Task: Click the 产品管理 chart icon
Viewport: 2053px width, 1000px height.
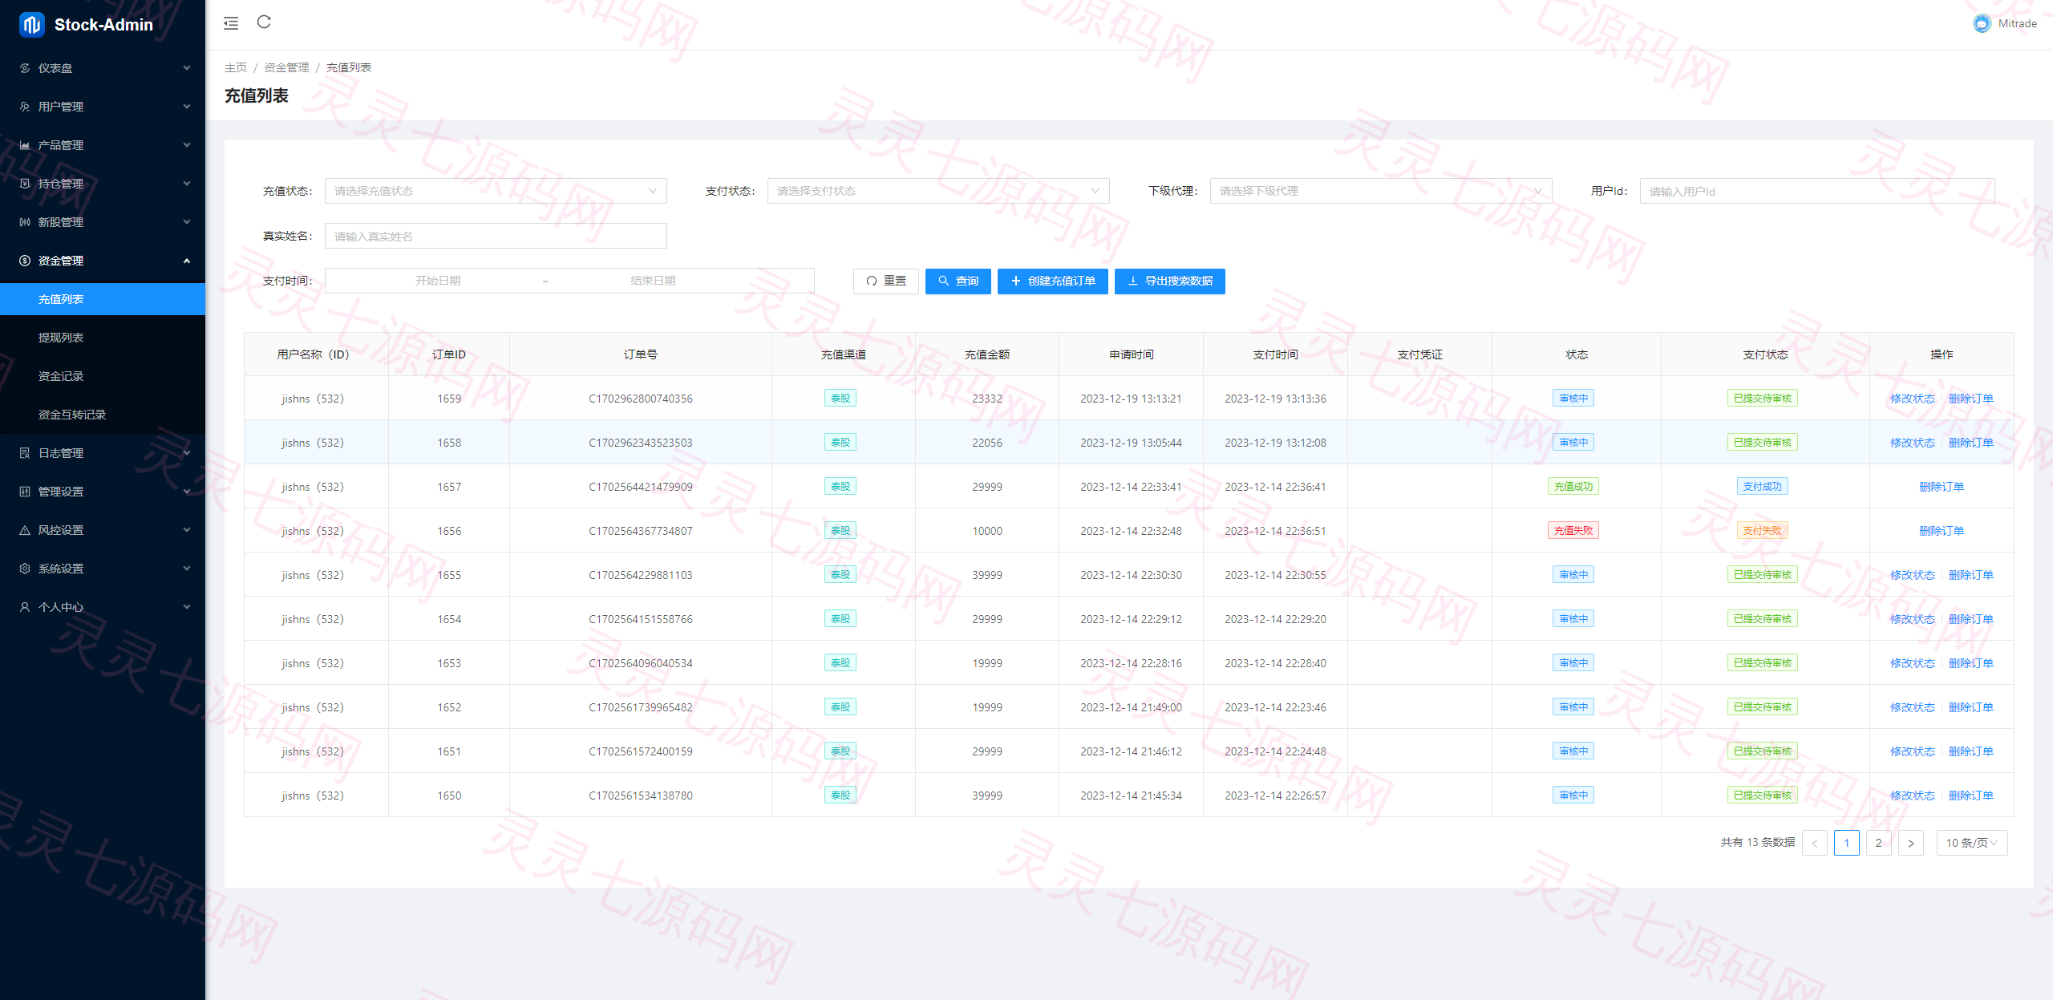Action: point(25,145)
